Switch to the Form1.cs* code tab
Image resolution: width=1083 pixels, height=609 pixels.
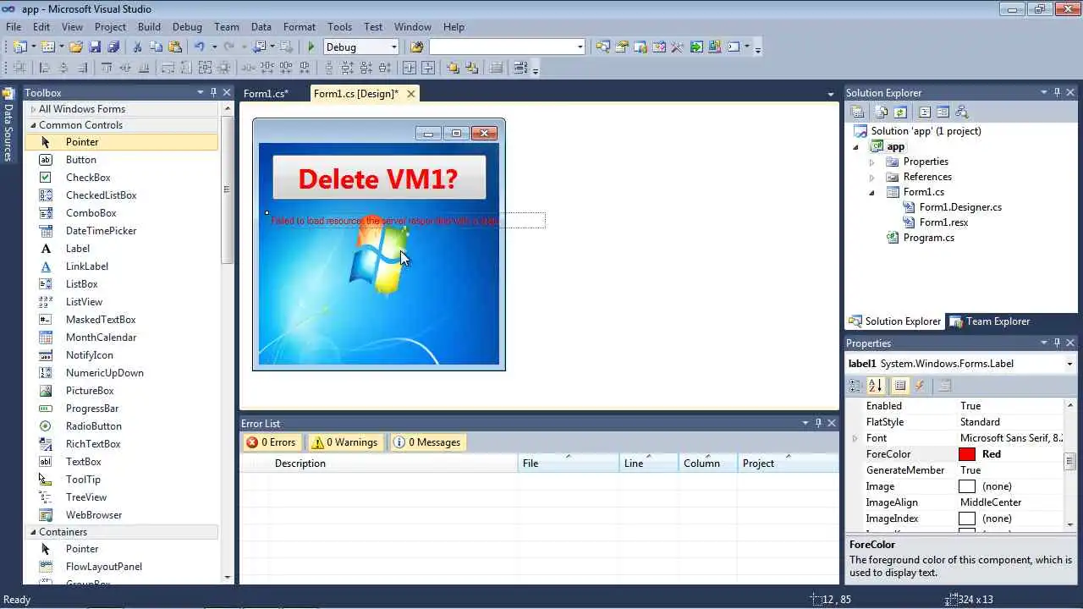tap(266, 94)
